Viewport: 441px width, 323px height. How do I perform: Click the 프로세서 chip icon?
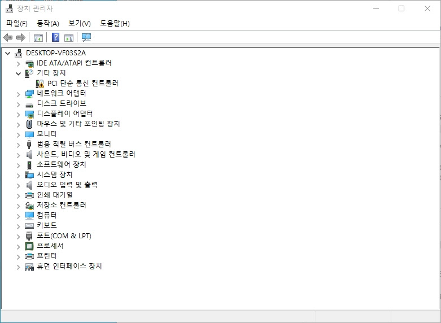click(x=29, y=246)
